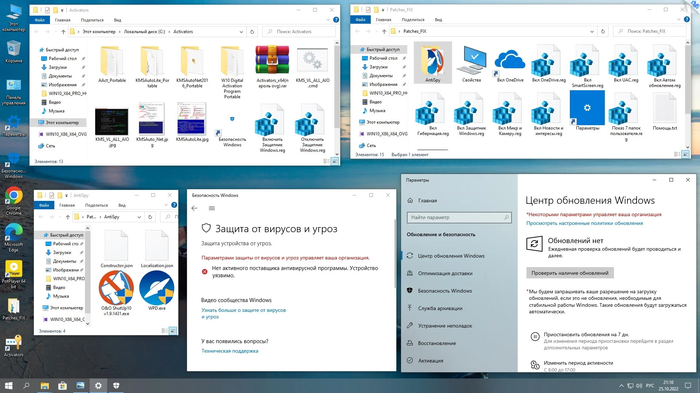Click the refresh button in Activators address bar

(x=252, y=32)
